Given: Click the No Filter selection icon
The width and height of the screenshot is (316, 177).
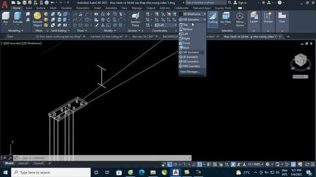Looking at the screenshot, I should [226, 18].
